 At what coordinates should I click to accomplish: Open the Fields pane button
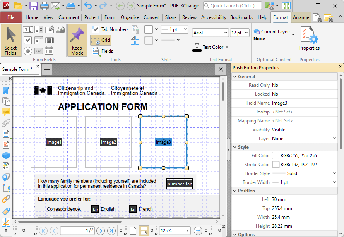point(102,51)
